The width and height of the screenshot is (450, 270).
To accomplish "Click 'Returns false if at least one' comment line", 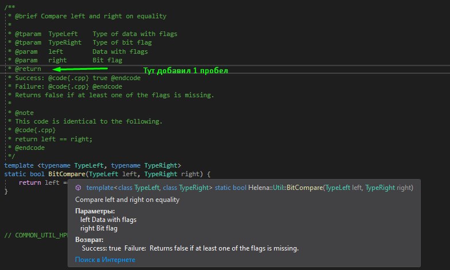I will coord(115,95).
